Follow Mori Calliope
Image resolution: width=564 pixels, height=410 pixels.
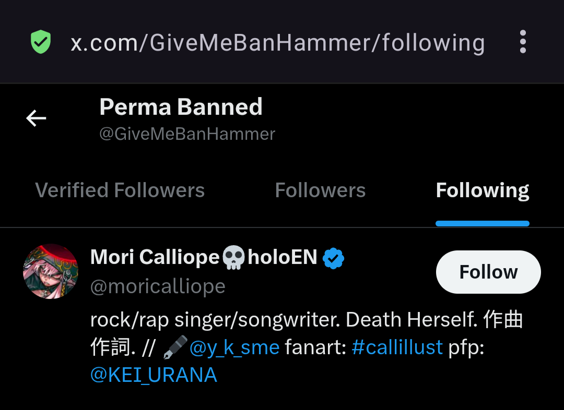tap(488, 272)
